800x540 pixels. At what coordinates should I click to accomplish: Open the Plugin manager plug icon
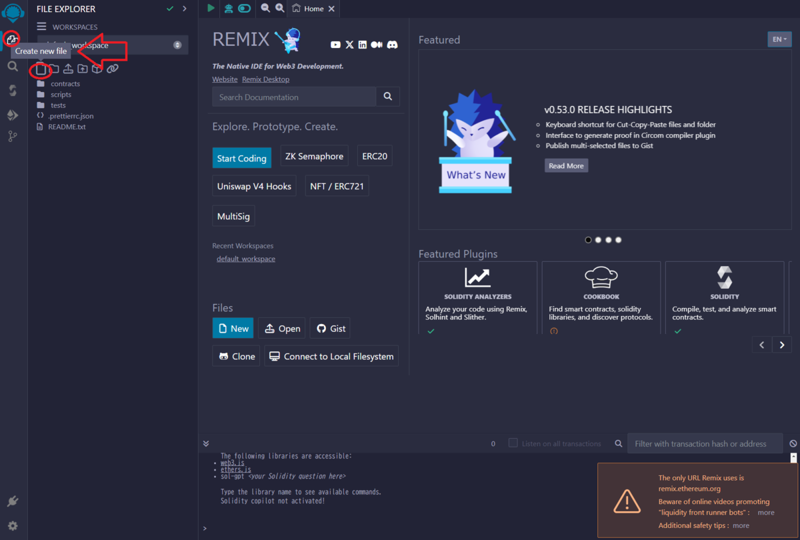click(x=13, y=501)
